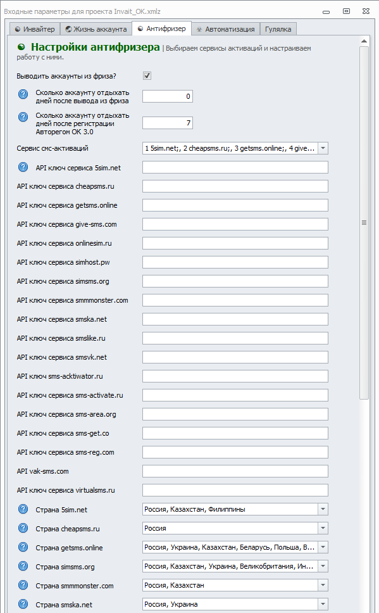Open the Жизнь аккаунта tab
This screenshot has height=613, width=379.
96,29
